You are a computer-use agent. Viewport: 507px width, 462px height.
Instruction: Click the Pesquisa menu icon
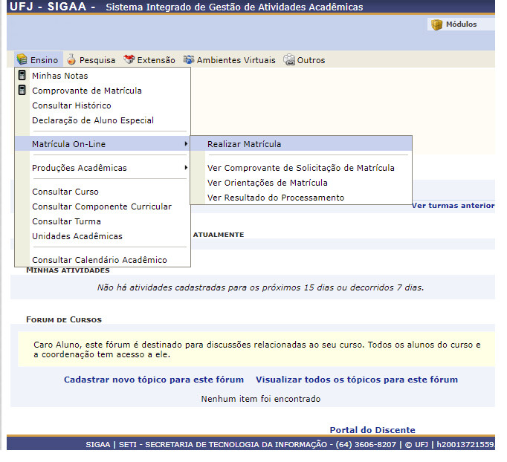click(x=71, y=60)
